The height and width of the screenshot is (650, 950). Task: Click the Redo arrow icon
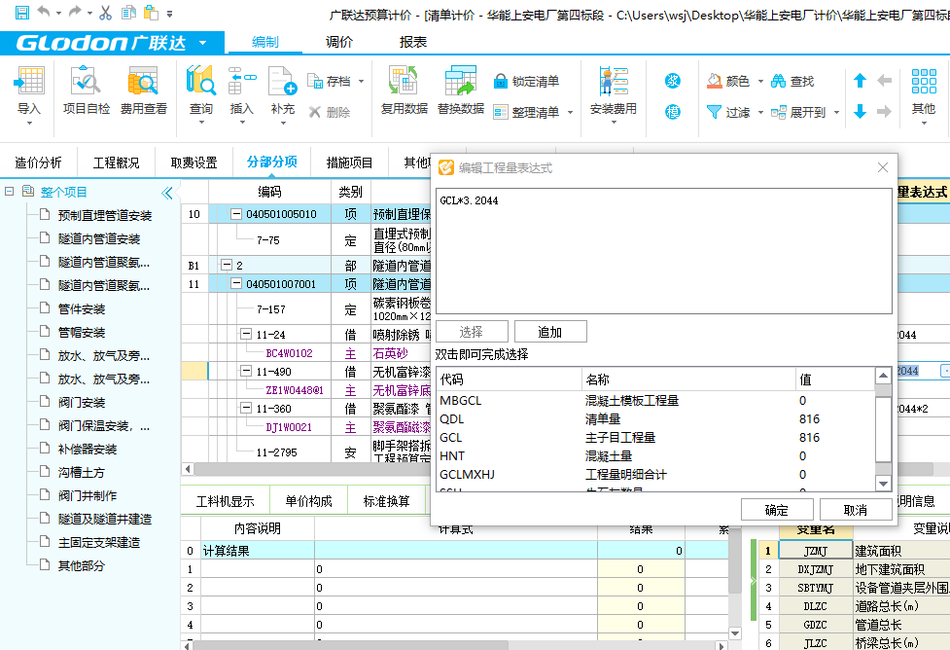pyautogui.click(x=75, y=12)
